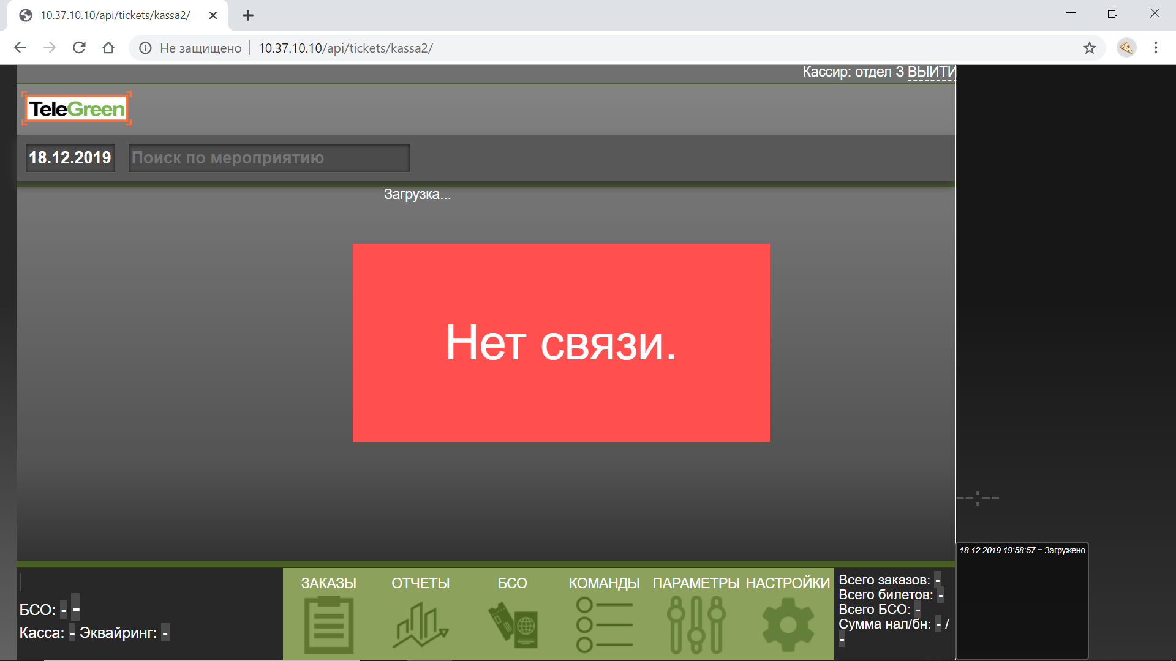Image resolution: width=1176 pixels, height=661 pixels.
Task: Go back with the browser back arrow
Action: tap(20, 48)
